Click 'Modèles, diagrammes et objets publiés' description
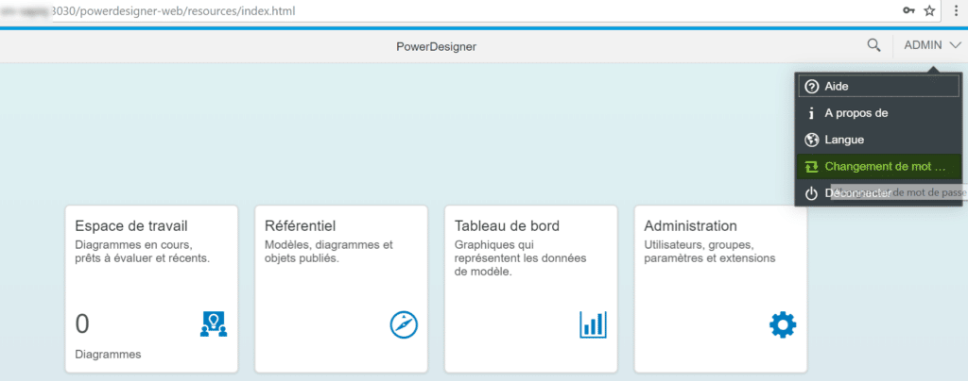Screen dimensions: 968x381 (x=329, y=252)
